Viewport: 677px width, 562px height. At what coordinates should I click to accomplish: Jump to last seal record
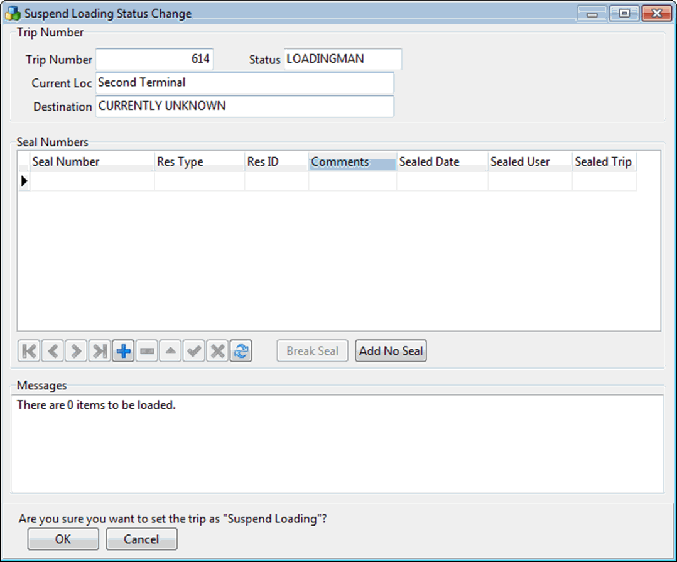pyautogui.click(x=100, y=351)
